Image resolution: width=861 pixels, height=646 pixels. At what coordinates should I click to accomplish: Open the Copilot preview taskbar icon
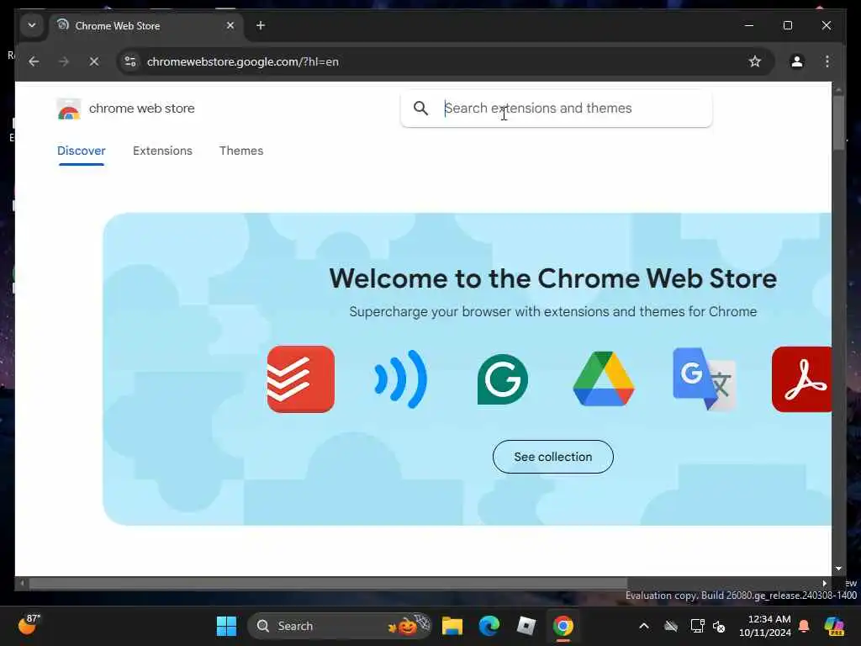tap(834, 626)
